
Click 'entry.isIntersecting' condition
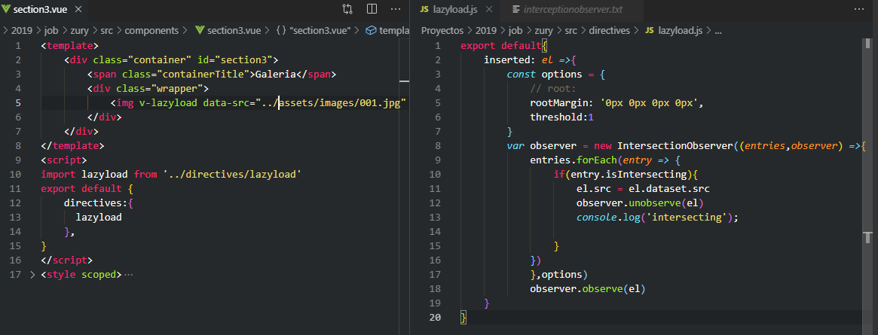629,175
